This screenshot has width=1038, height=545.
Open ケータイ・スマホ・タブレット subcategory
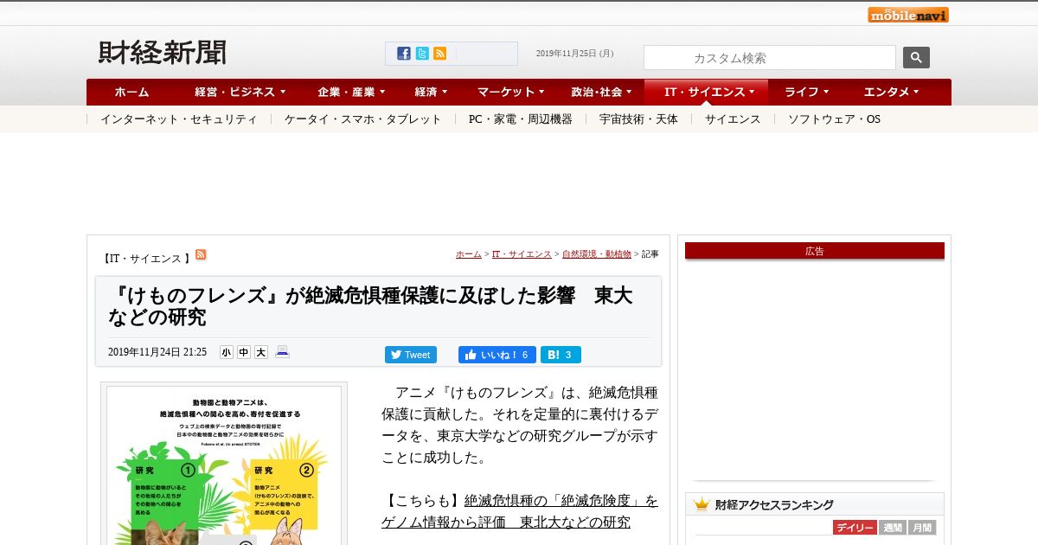click(363, 119)
